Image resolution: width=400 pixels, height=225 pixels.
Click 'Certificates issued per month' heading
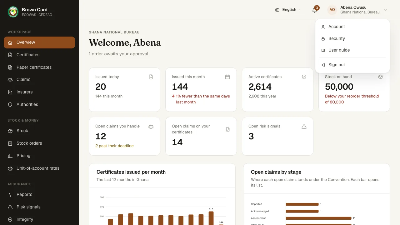pos(131,172)
